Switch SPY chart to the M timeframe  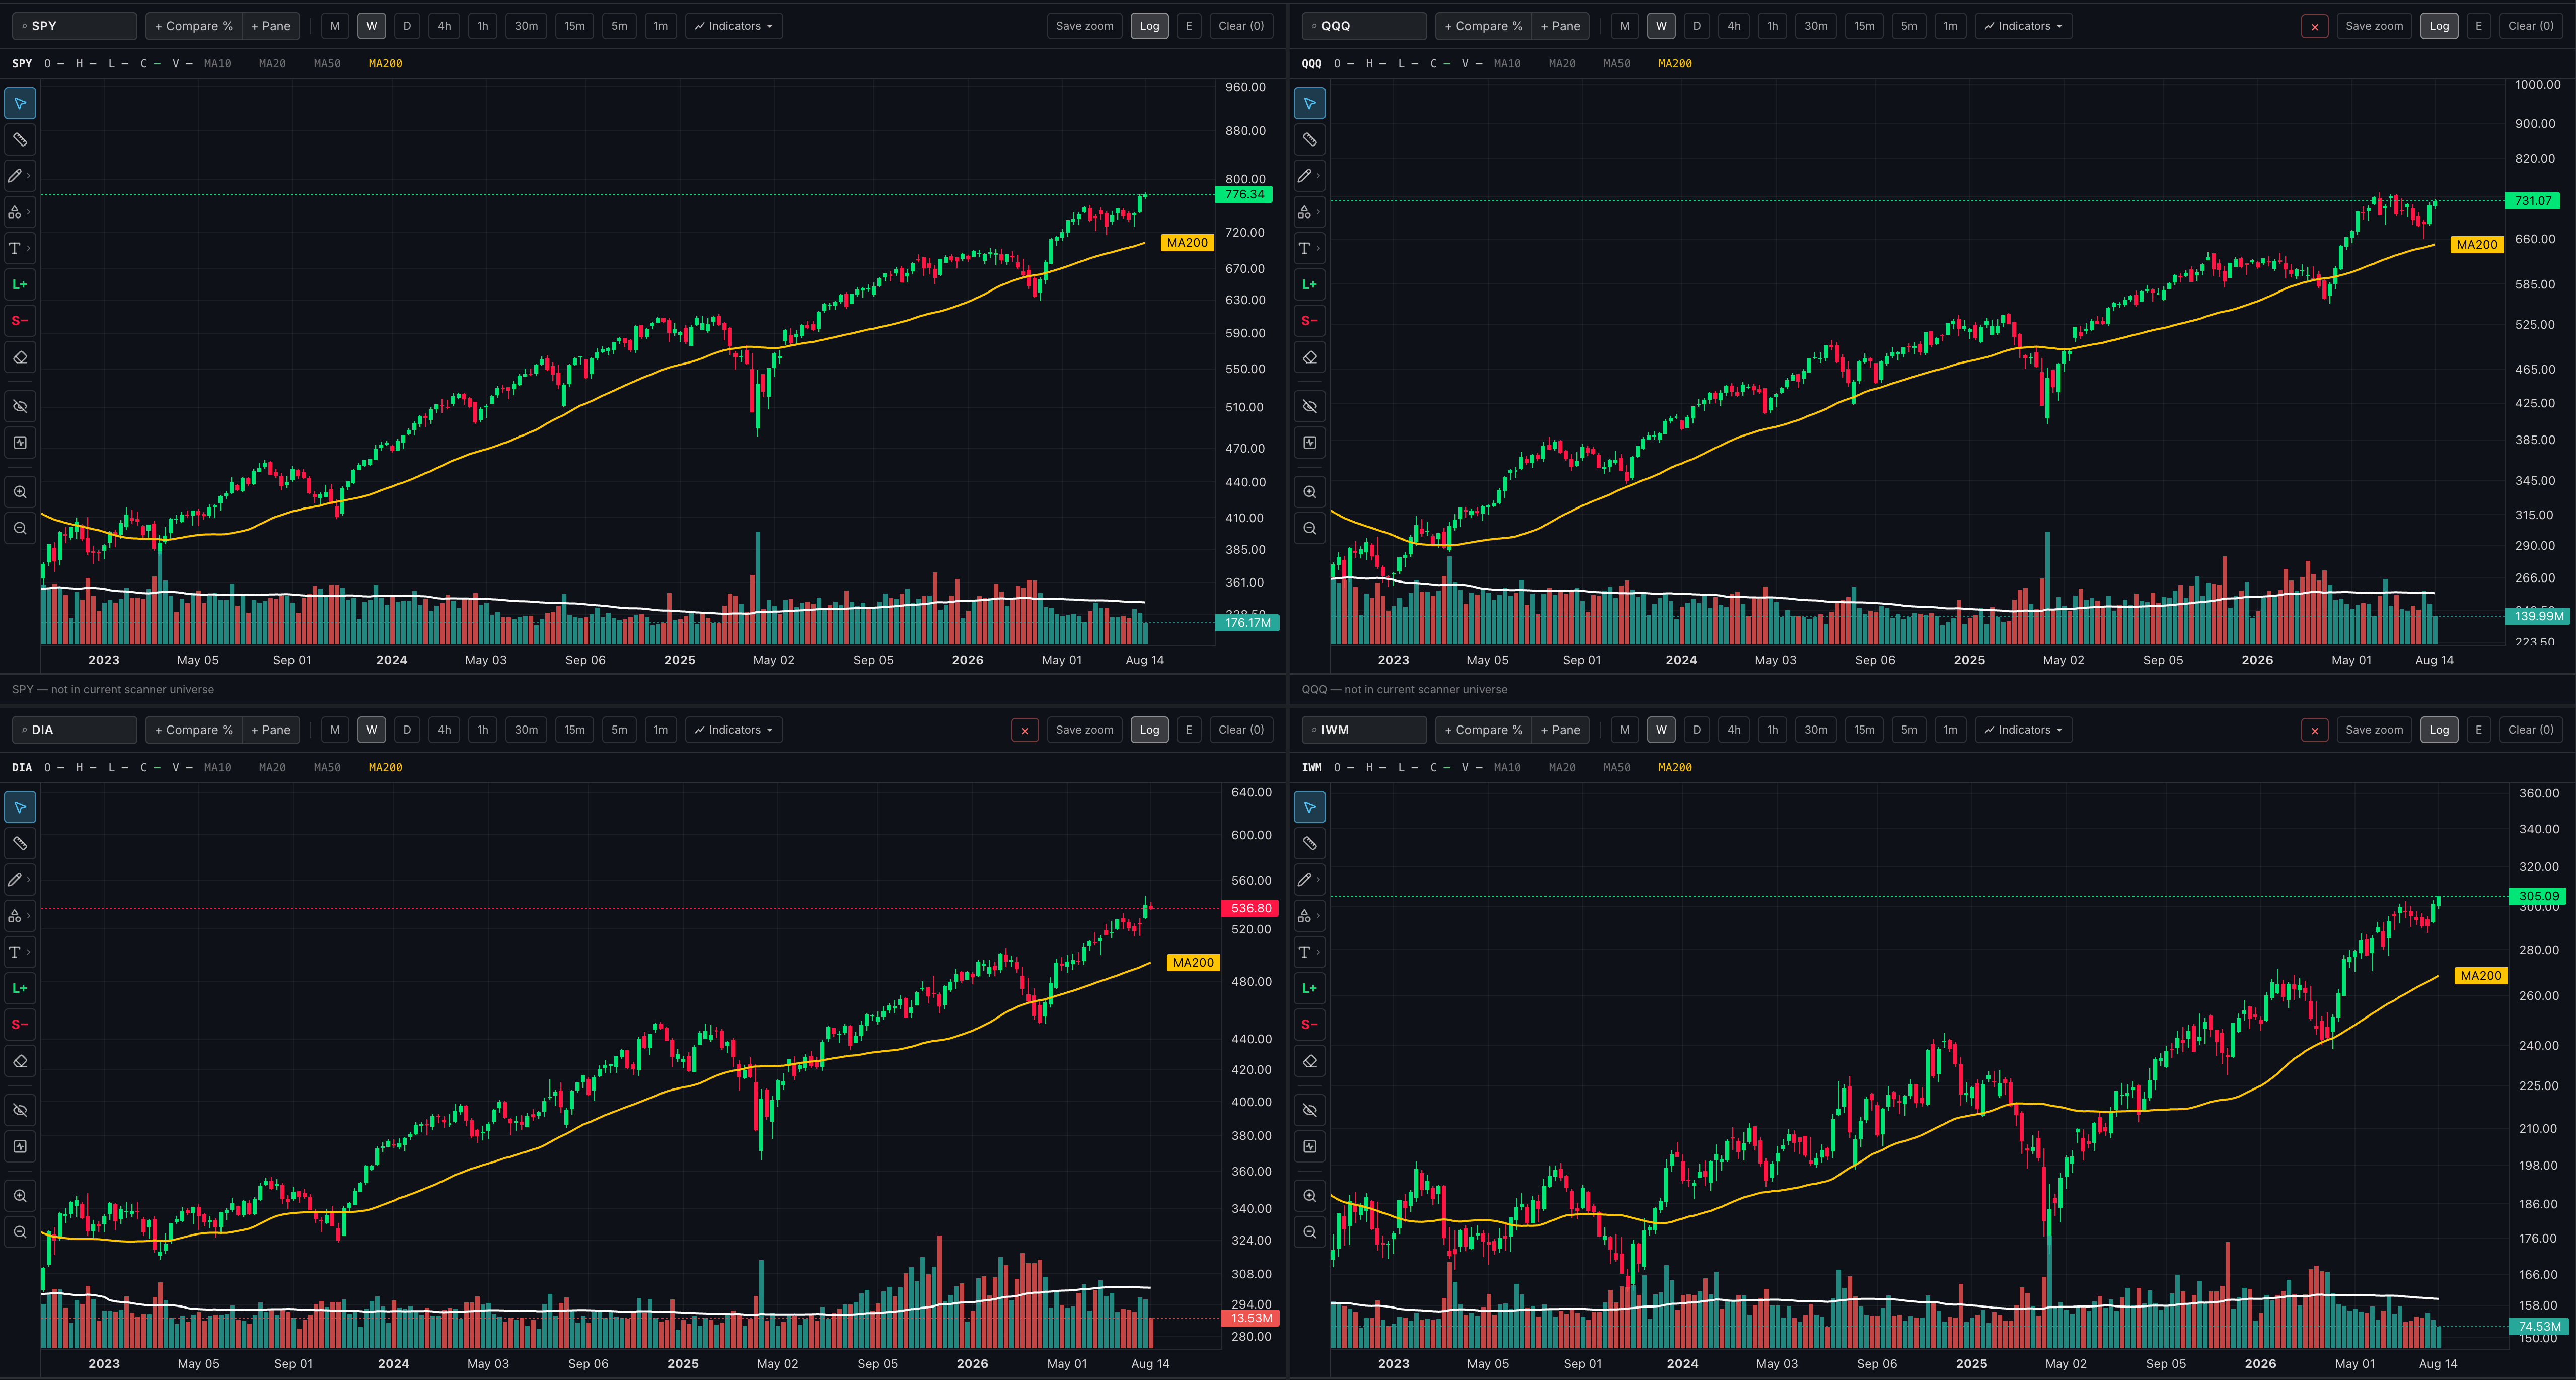point(335,26)
